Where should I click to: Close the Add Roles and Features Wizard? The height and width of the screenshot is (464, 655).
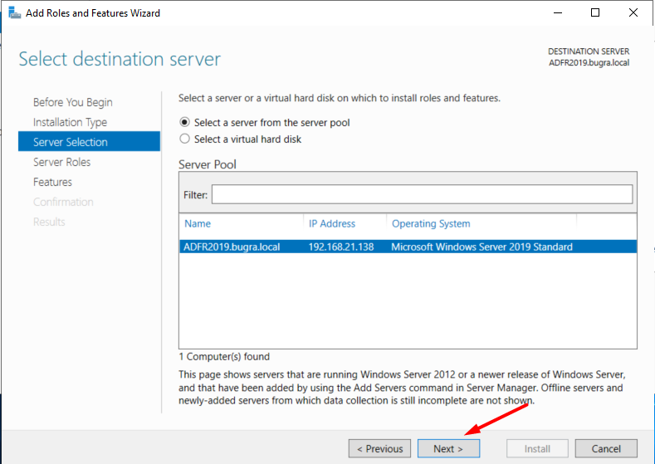(x=633, y=13)
